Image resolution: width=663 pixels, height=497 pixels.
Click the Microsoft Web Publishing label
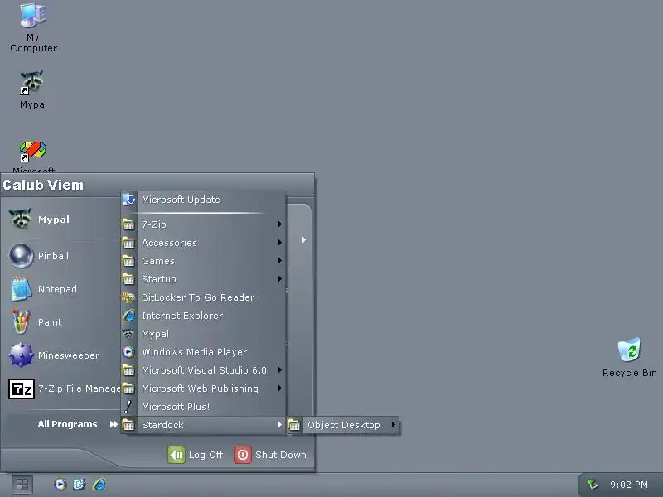point(200,388)
